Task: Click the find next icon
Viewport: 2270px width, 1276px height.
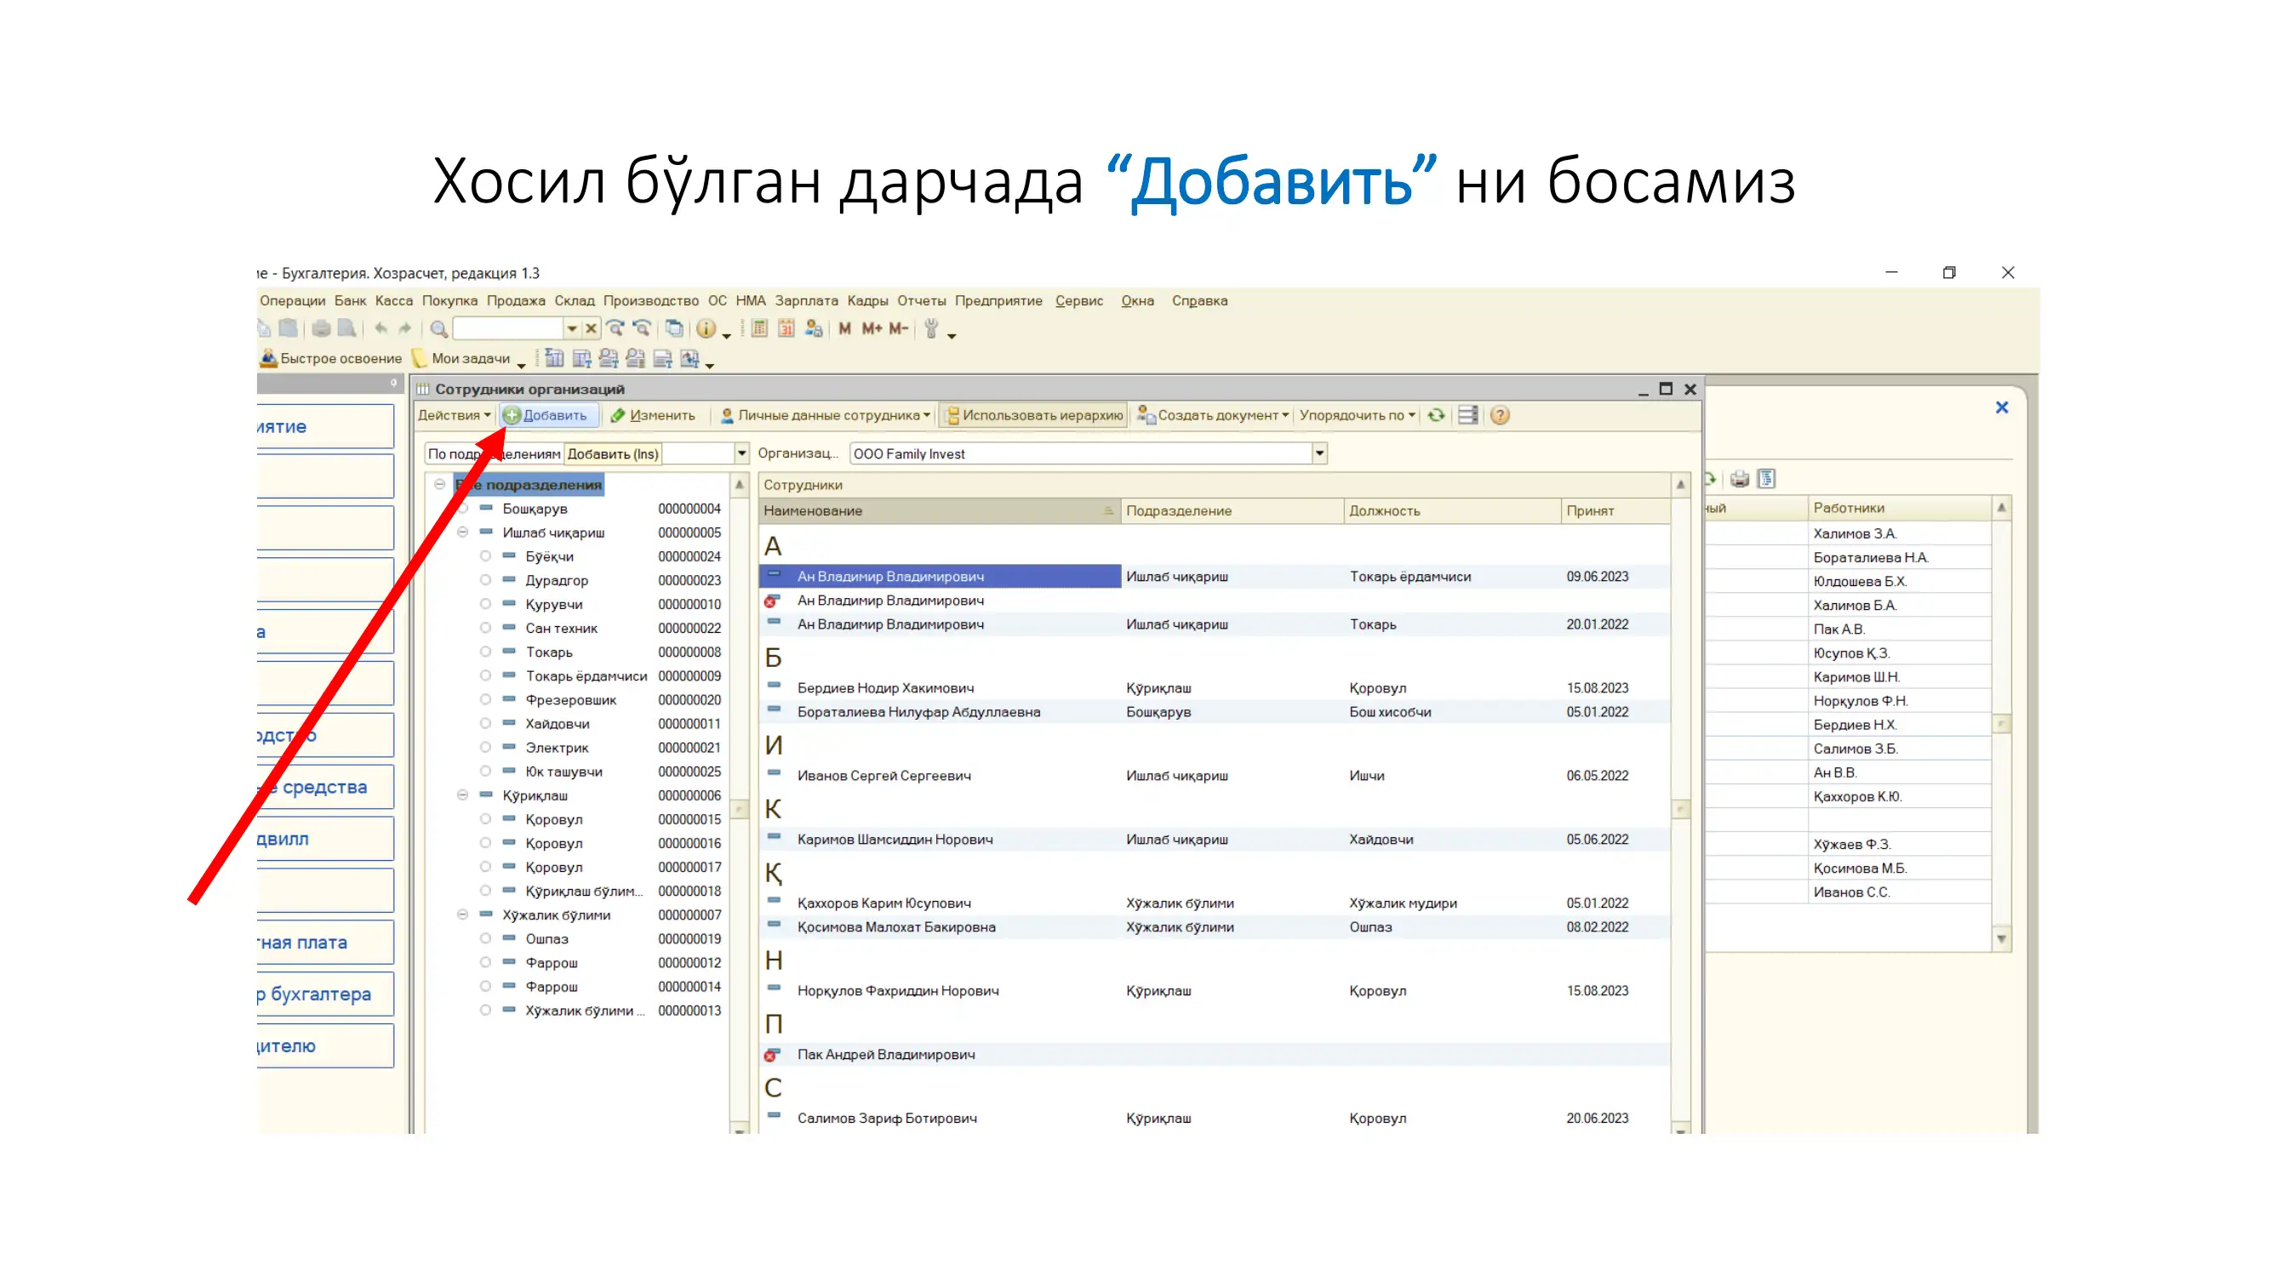Action: [615, 329]
